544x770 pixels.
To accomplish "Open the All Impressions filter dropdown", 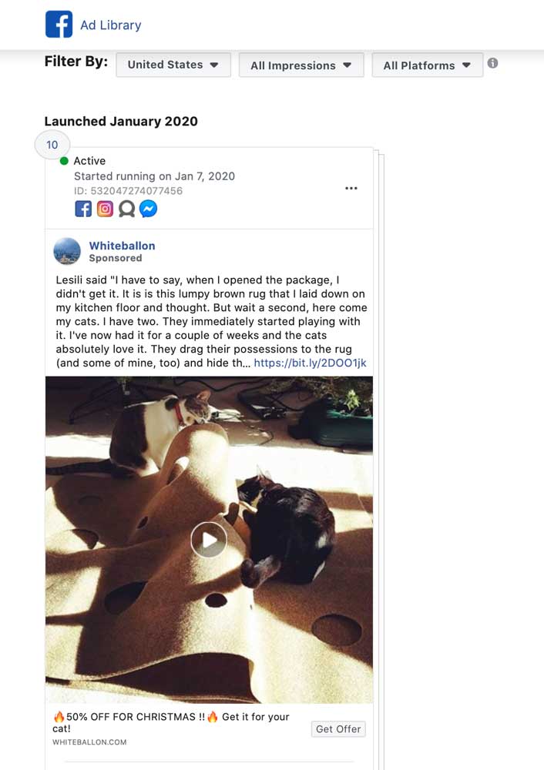I will 301,65.
